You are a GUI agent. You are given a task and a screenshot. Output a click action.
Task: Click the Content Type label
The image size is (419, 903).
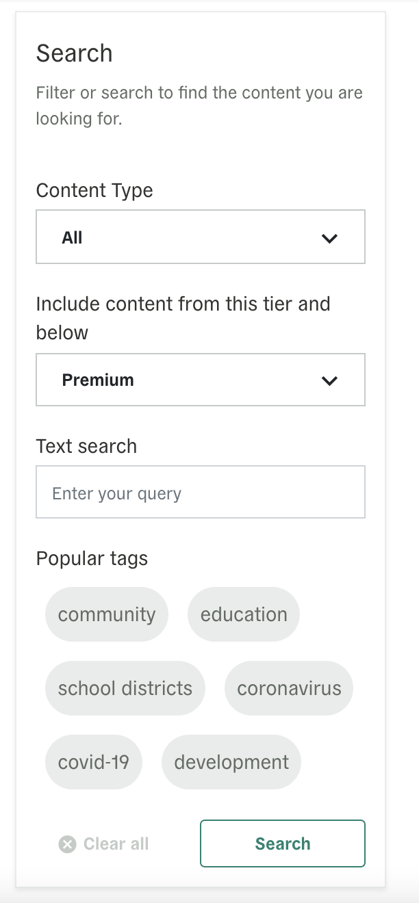[94, 190]
